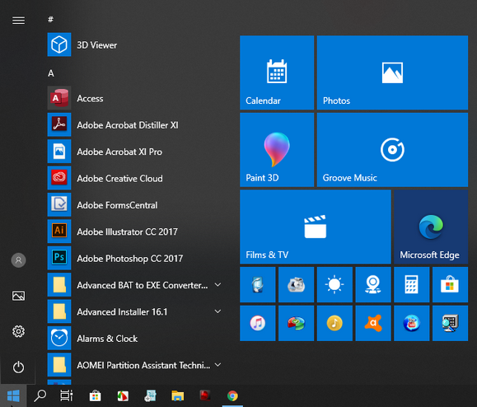Open the Microsoft Edge tile
This screenshot has width=477, height=407.
[431, 227]
